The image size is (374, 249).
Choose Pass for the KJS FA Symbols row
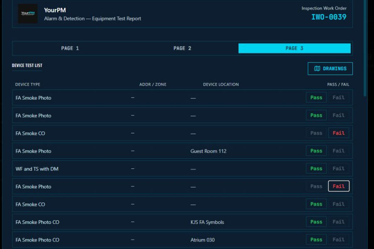(316, 222)
